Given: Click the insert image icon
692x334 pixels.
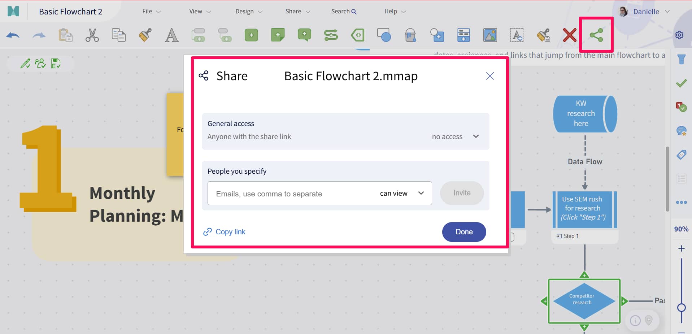Looking at the screenshot, I should pyautogui.click(x=490, y=35).
